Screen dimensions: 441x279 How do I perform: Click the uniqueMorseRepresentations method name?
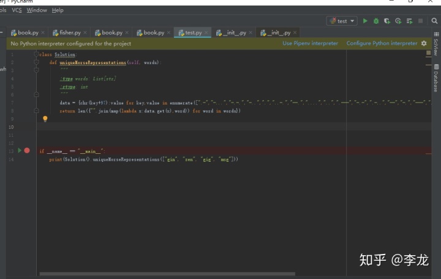93,62
